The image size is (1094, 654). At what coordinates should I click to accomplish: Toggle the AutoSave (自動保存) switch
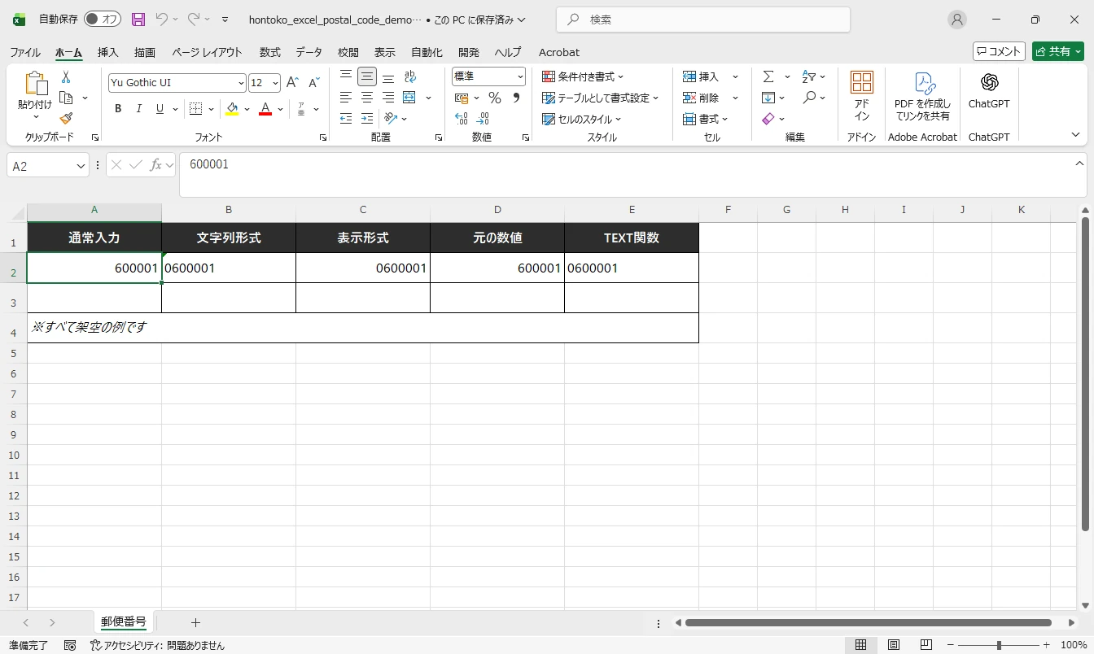coord(103,19)
